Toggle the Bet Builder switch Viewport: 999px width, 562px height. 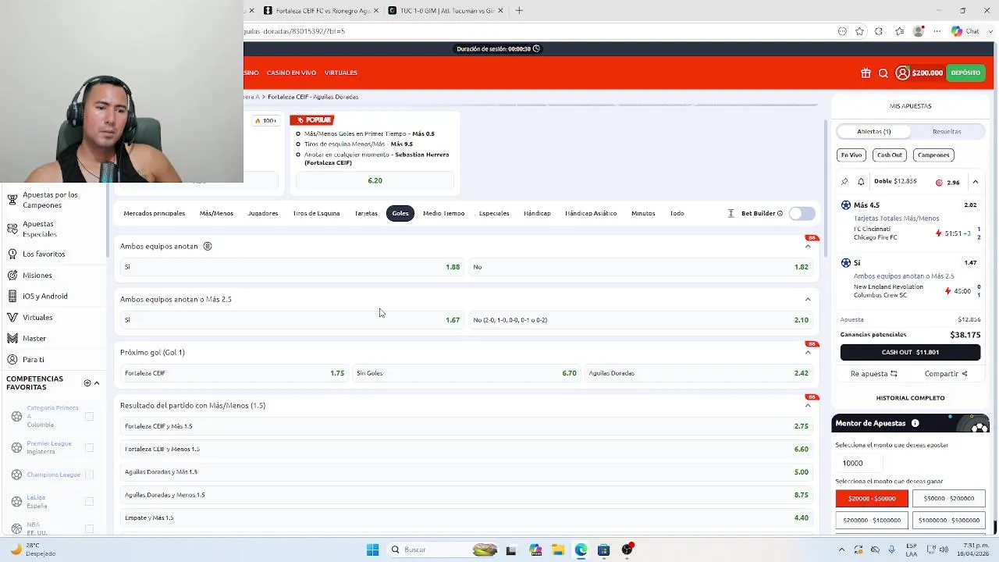tap(802, 213)
